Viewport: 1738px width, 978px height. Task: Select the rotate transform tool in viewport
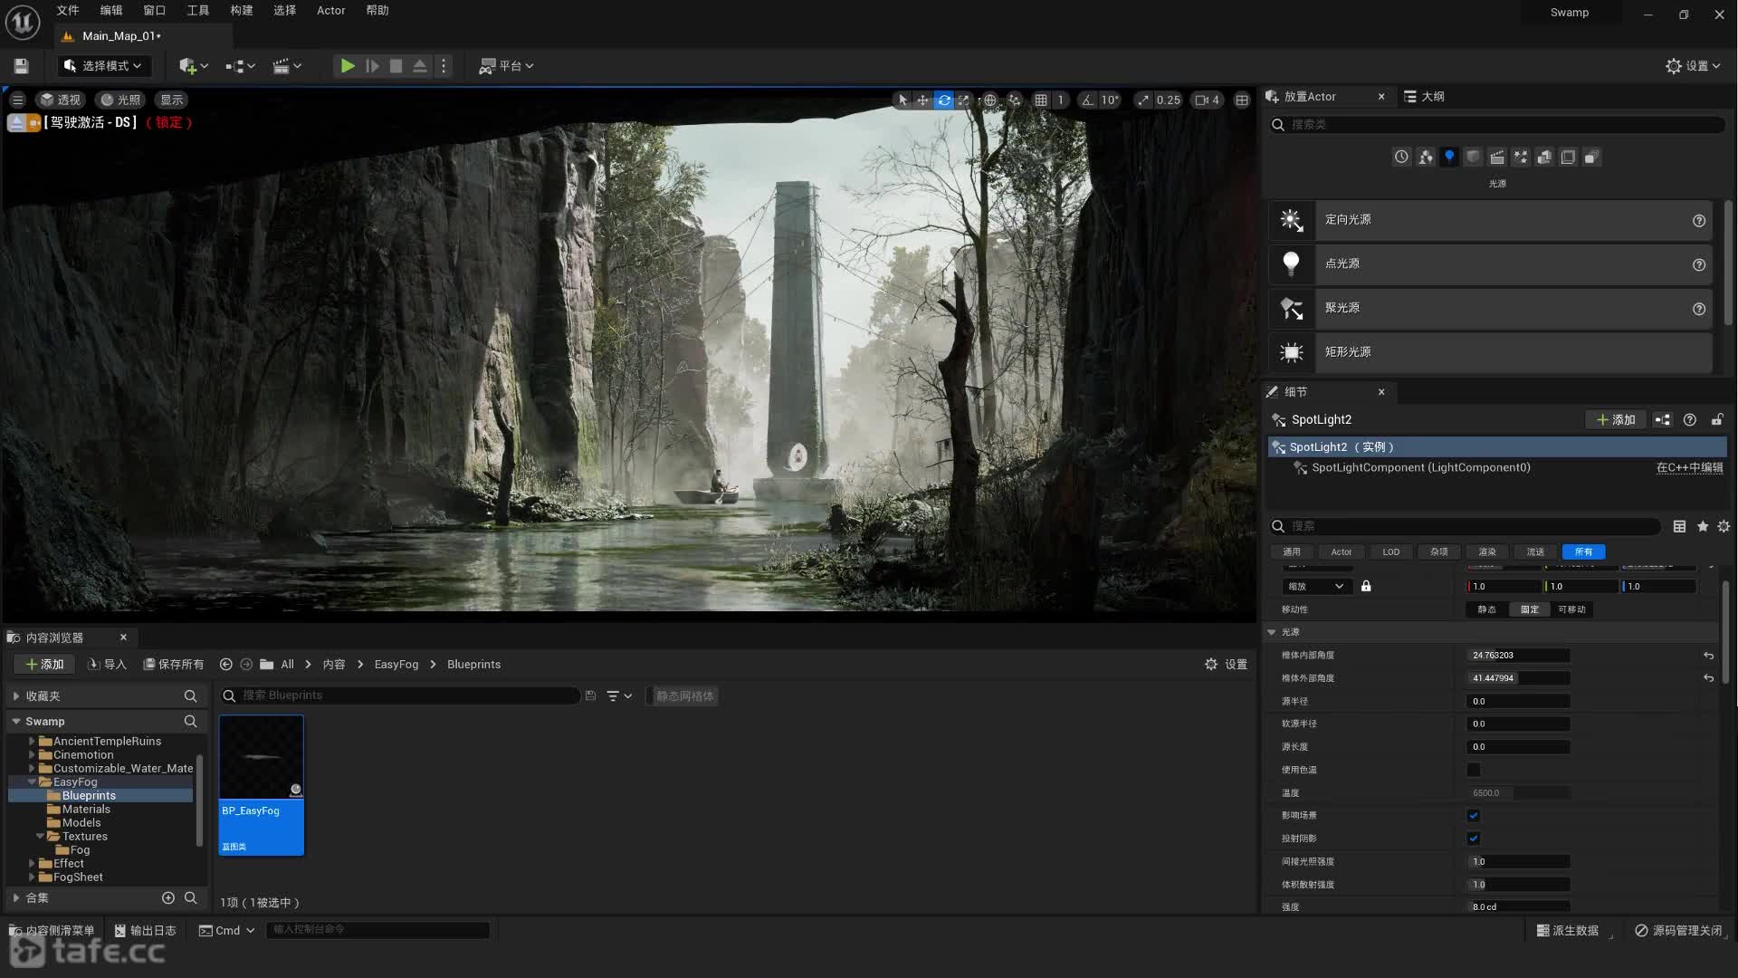(x=943, y=101)
